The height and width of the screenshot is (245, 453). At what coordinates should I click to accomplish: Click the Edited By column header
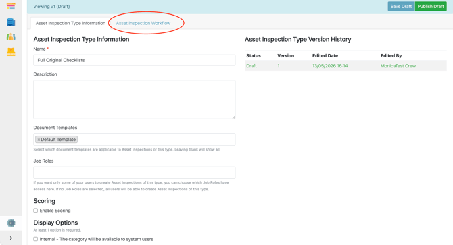coord(391,55)
